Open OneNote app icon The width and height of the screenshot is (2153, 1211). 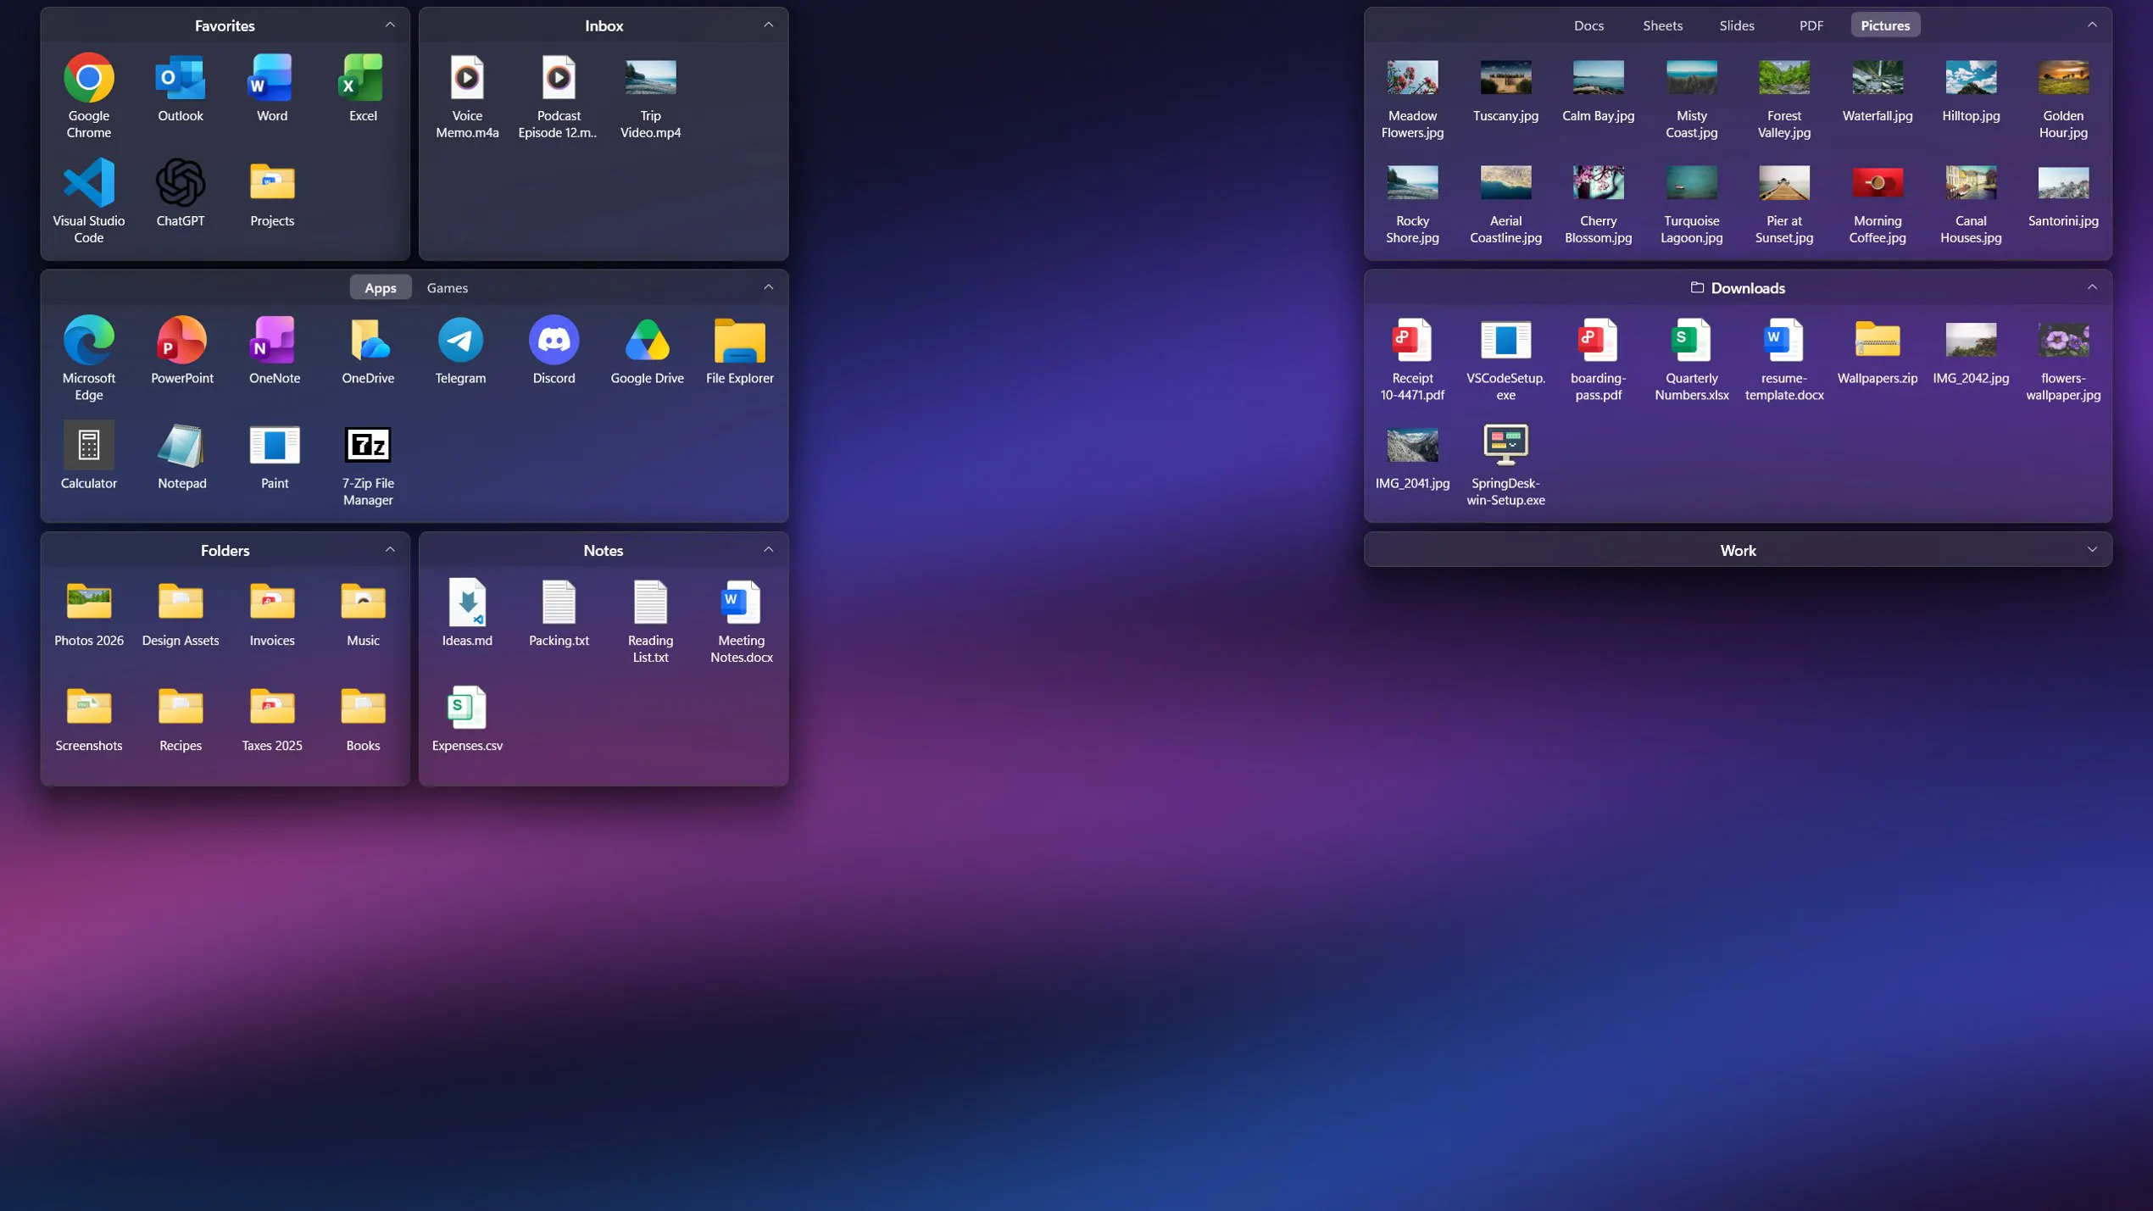click(x=275, y=341)
